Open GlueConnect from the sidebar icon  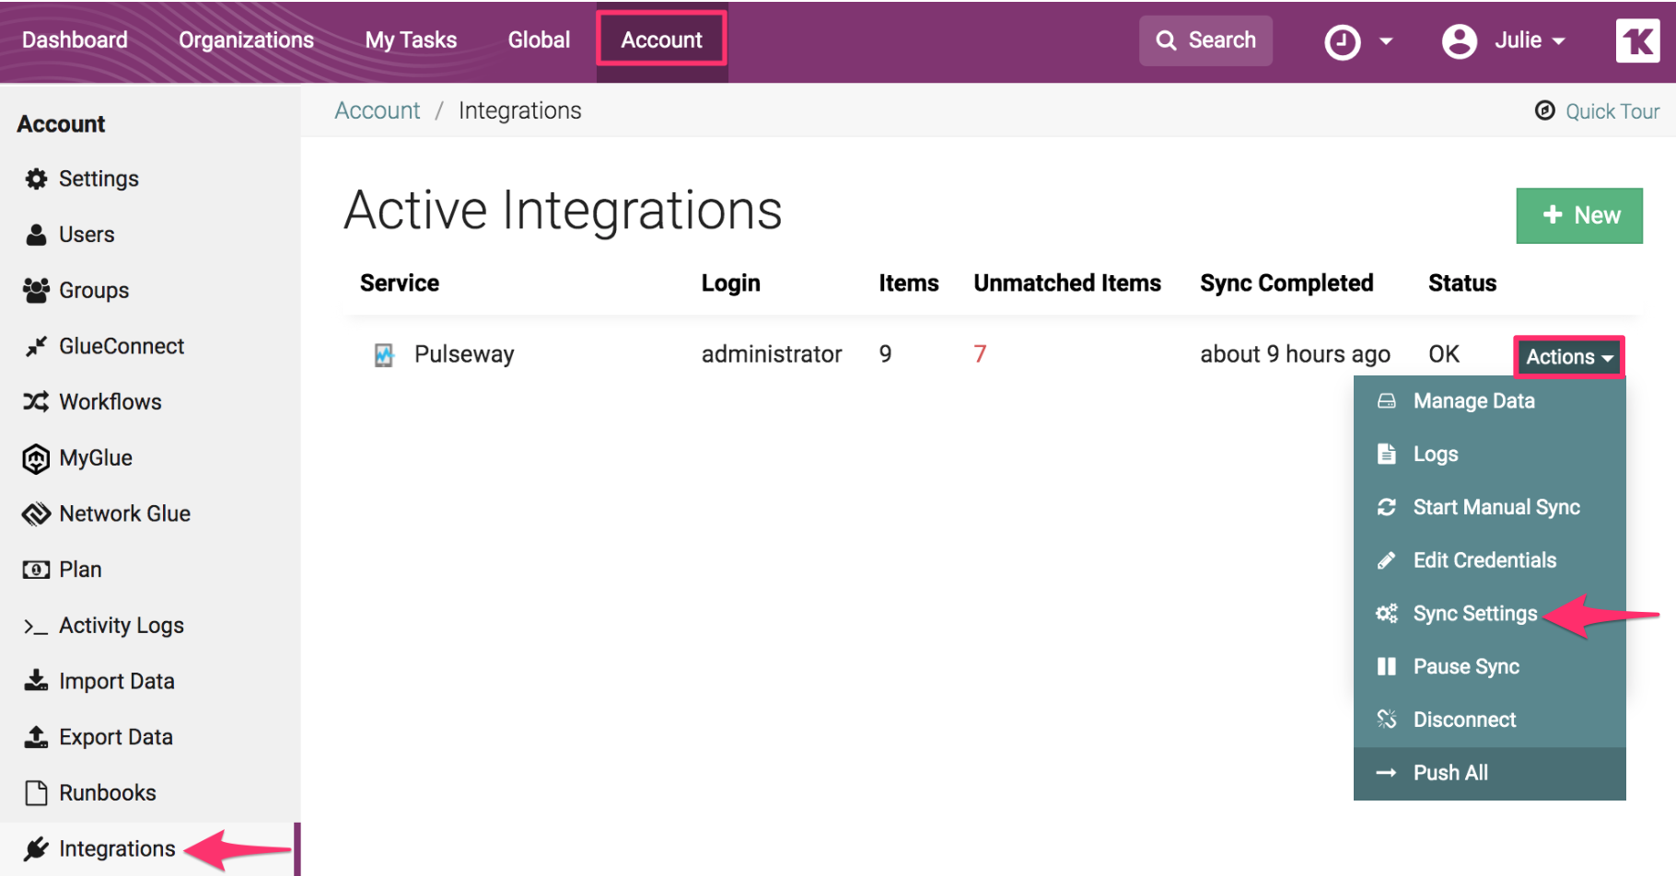36,347
